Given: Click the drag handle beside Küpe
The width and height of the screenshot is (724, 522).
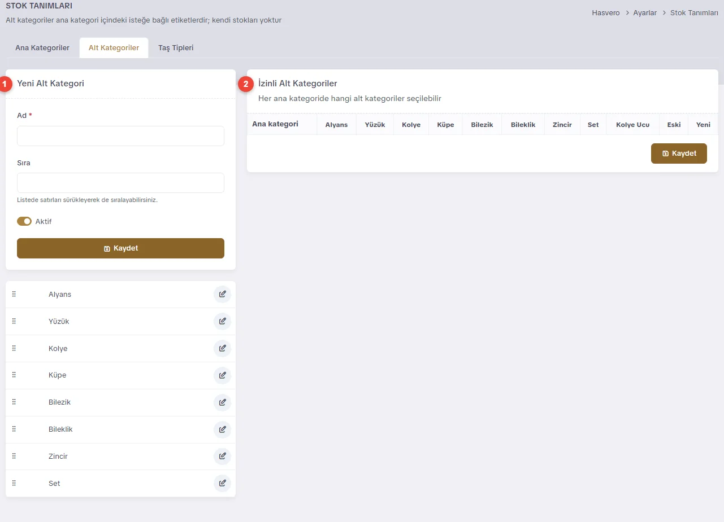Looking at the screenshot, I should click(x=14, y=375).
